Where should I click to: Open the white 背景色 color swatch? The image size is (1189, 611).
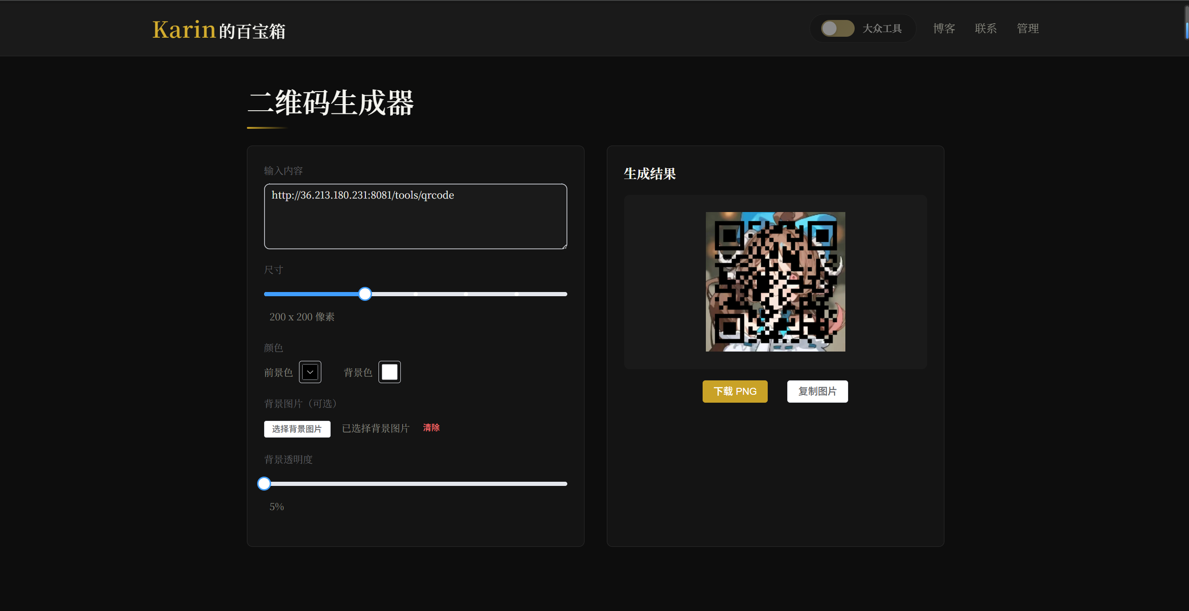click(390, 372)
